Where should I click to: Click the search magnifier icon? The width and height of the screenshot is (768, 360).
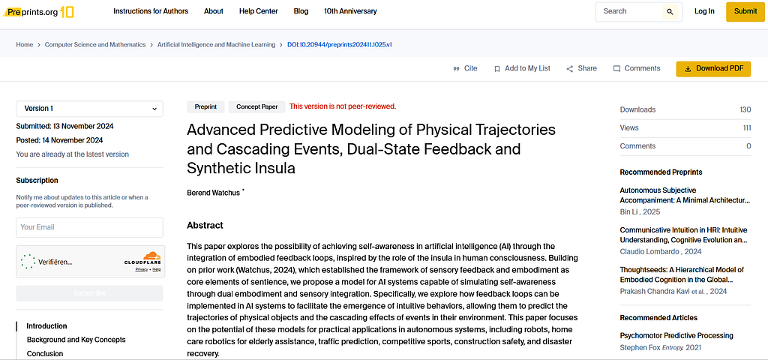670,12
